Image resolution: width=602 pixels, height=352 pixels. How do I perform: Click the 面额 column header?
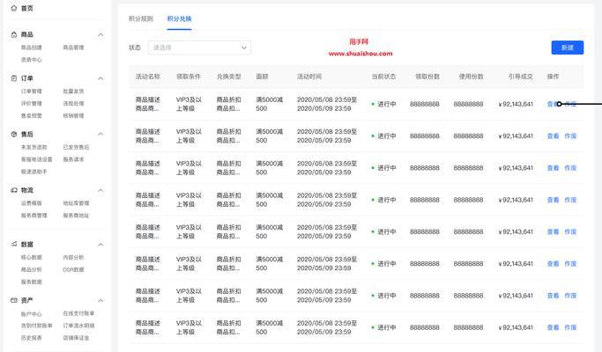[x=263, y=77]
